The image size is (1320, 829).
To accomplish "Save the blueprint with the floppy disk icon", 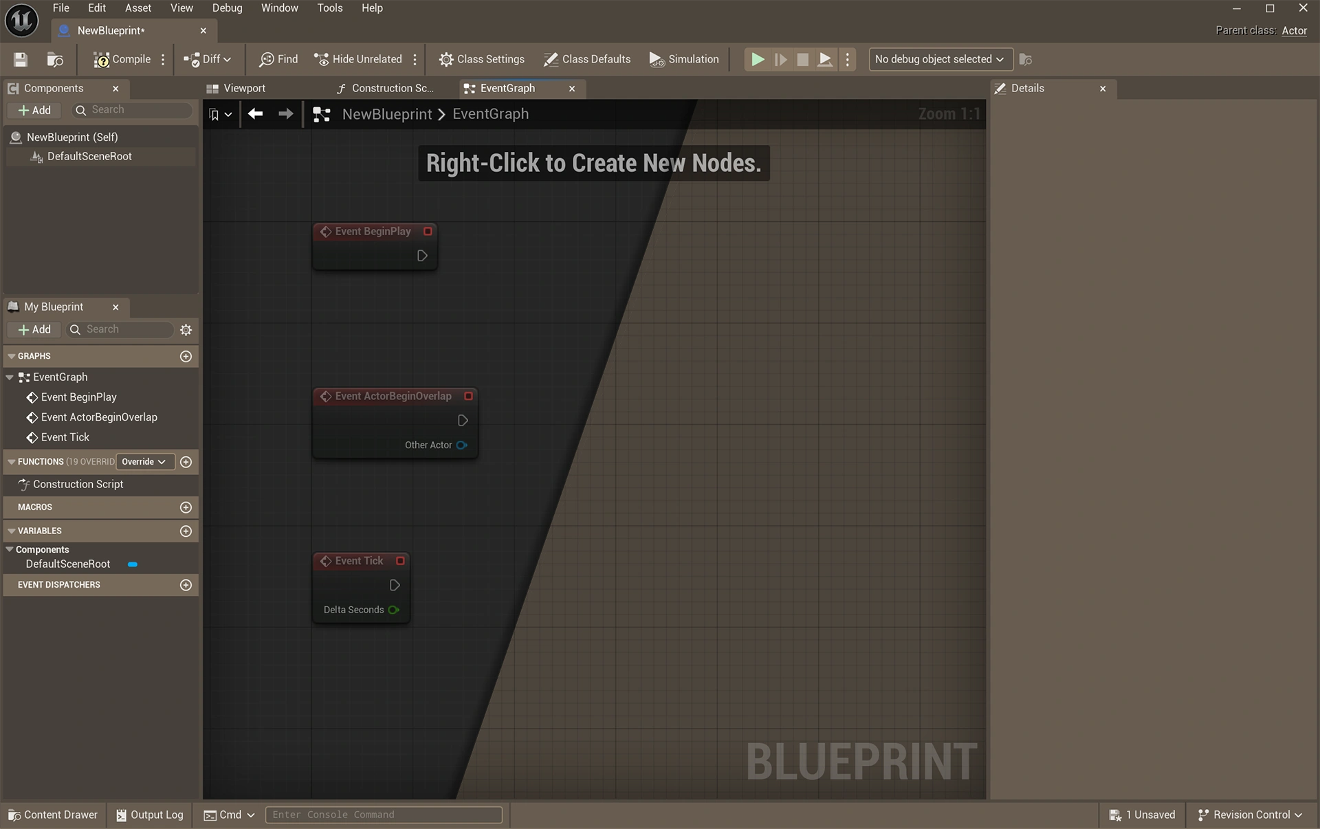I will tap(21, 60).
